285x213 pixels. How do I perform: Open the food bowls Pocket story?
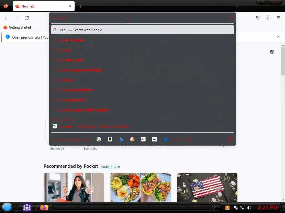pyautogui.click(x=141, y=187)
